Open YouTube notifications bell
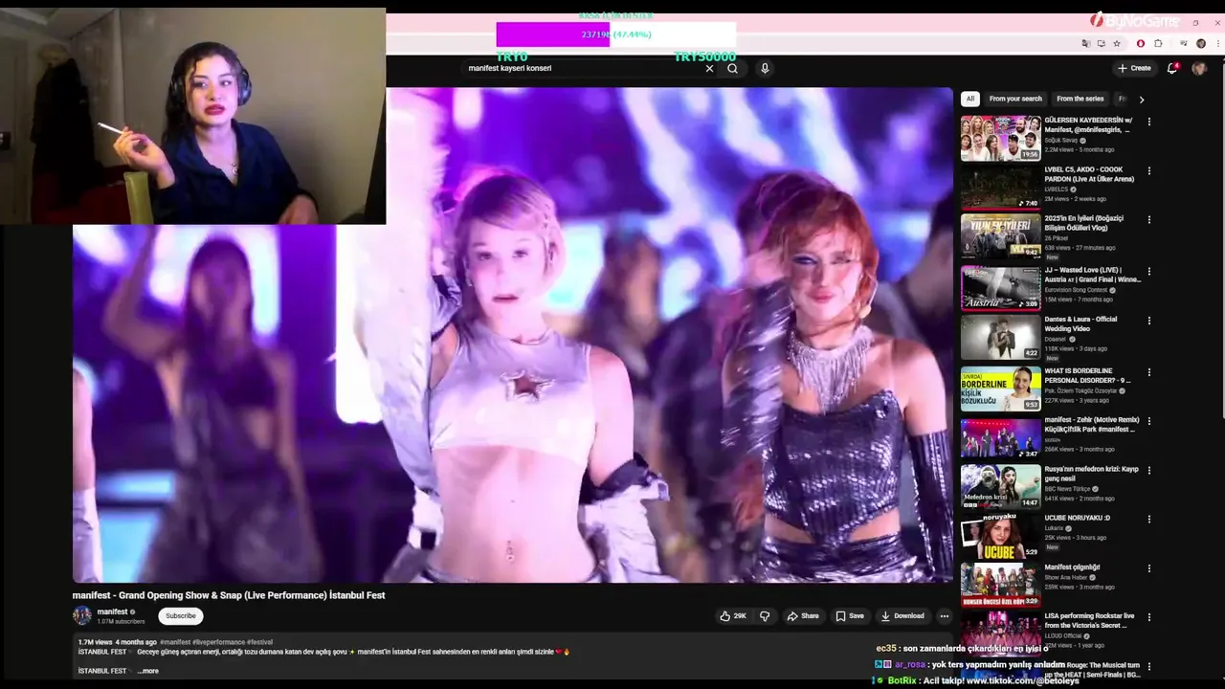This screenshot has width=1225, height=689. coord(1172,68)
